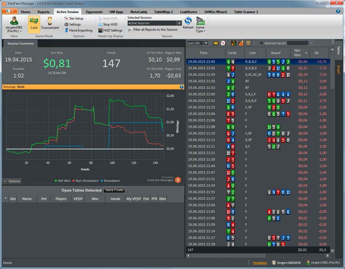Select the hand at 19.04.2015 21:17
The width and height of the screenshot is (345, 269).
258,238
